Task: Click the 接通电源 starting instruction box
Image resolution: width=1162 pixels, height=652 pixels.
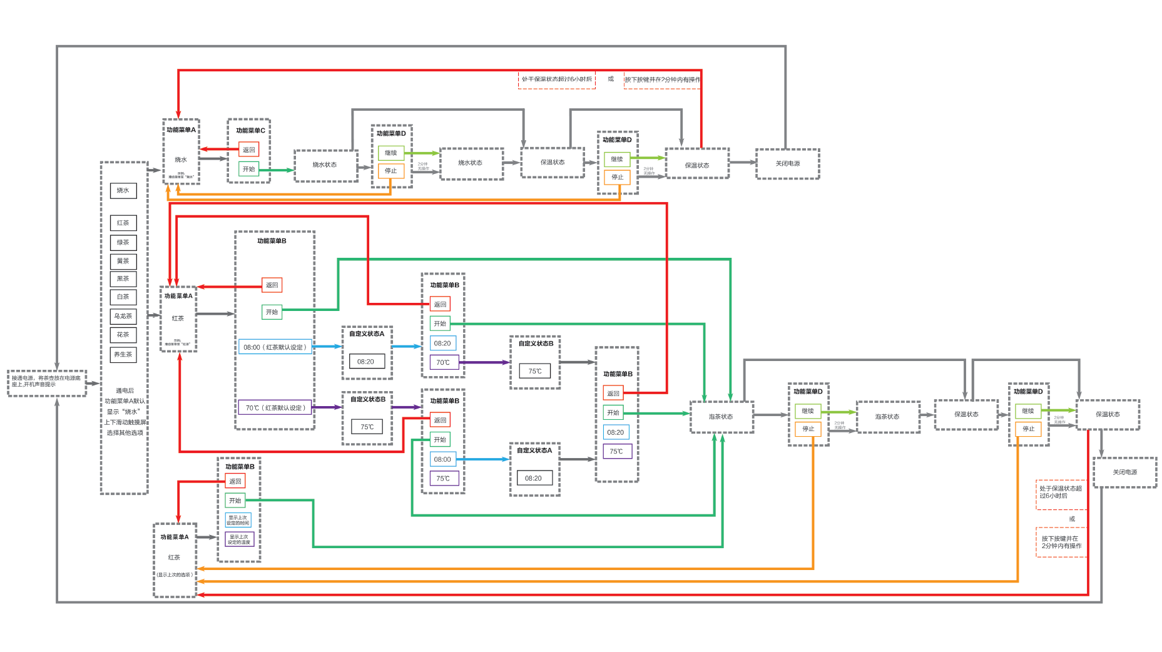Action: [47, 382]
